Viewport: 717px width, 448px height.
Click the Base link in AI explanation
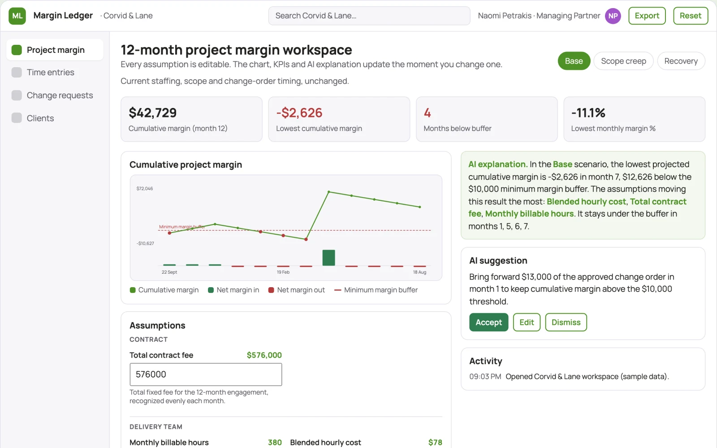pos(562,164)
